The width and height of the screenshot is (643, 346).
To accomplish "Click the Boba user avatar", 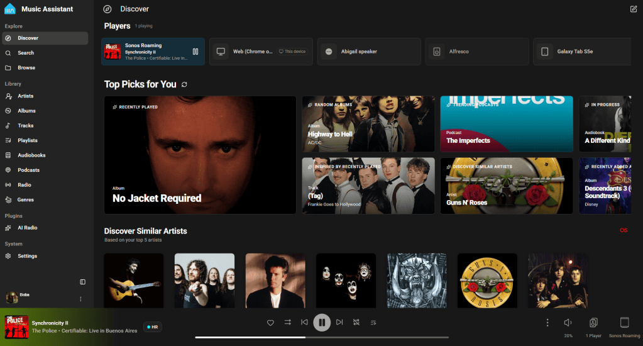I will [x=12, y=298].
